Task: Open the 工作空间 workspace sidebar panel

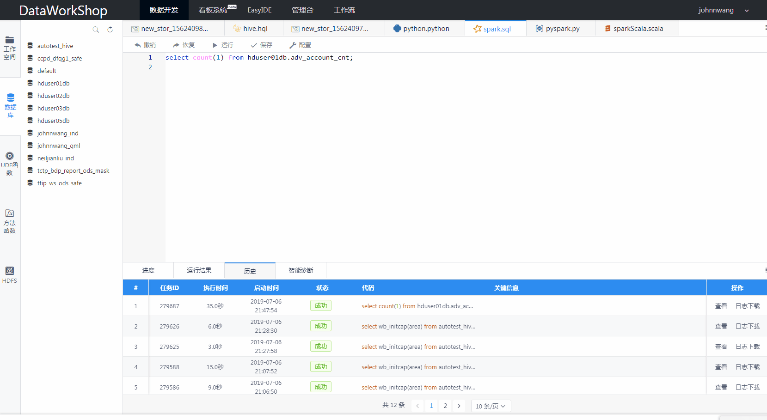Action: point(10,48)
